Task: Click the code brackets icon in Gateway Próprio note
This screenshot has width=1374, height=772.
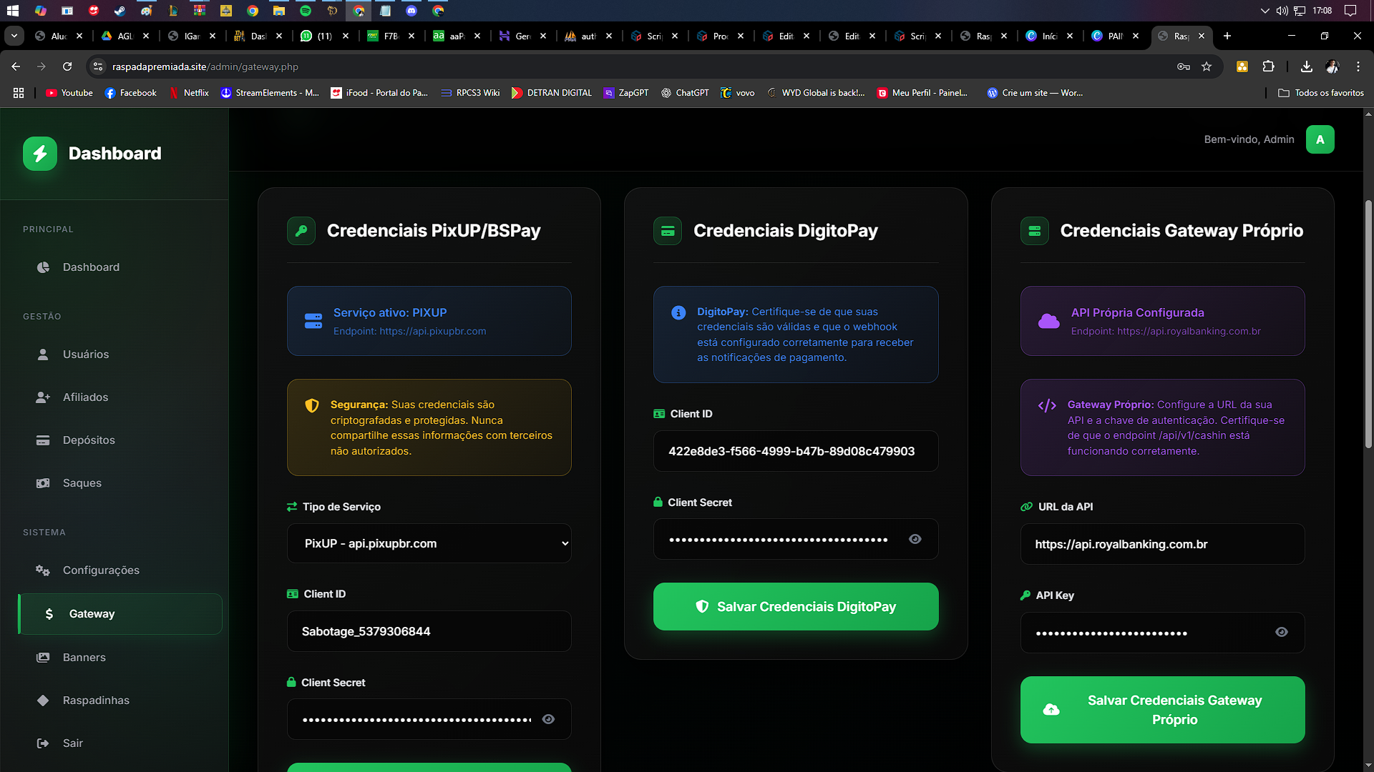Action: tap(1047, 405)
